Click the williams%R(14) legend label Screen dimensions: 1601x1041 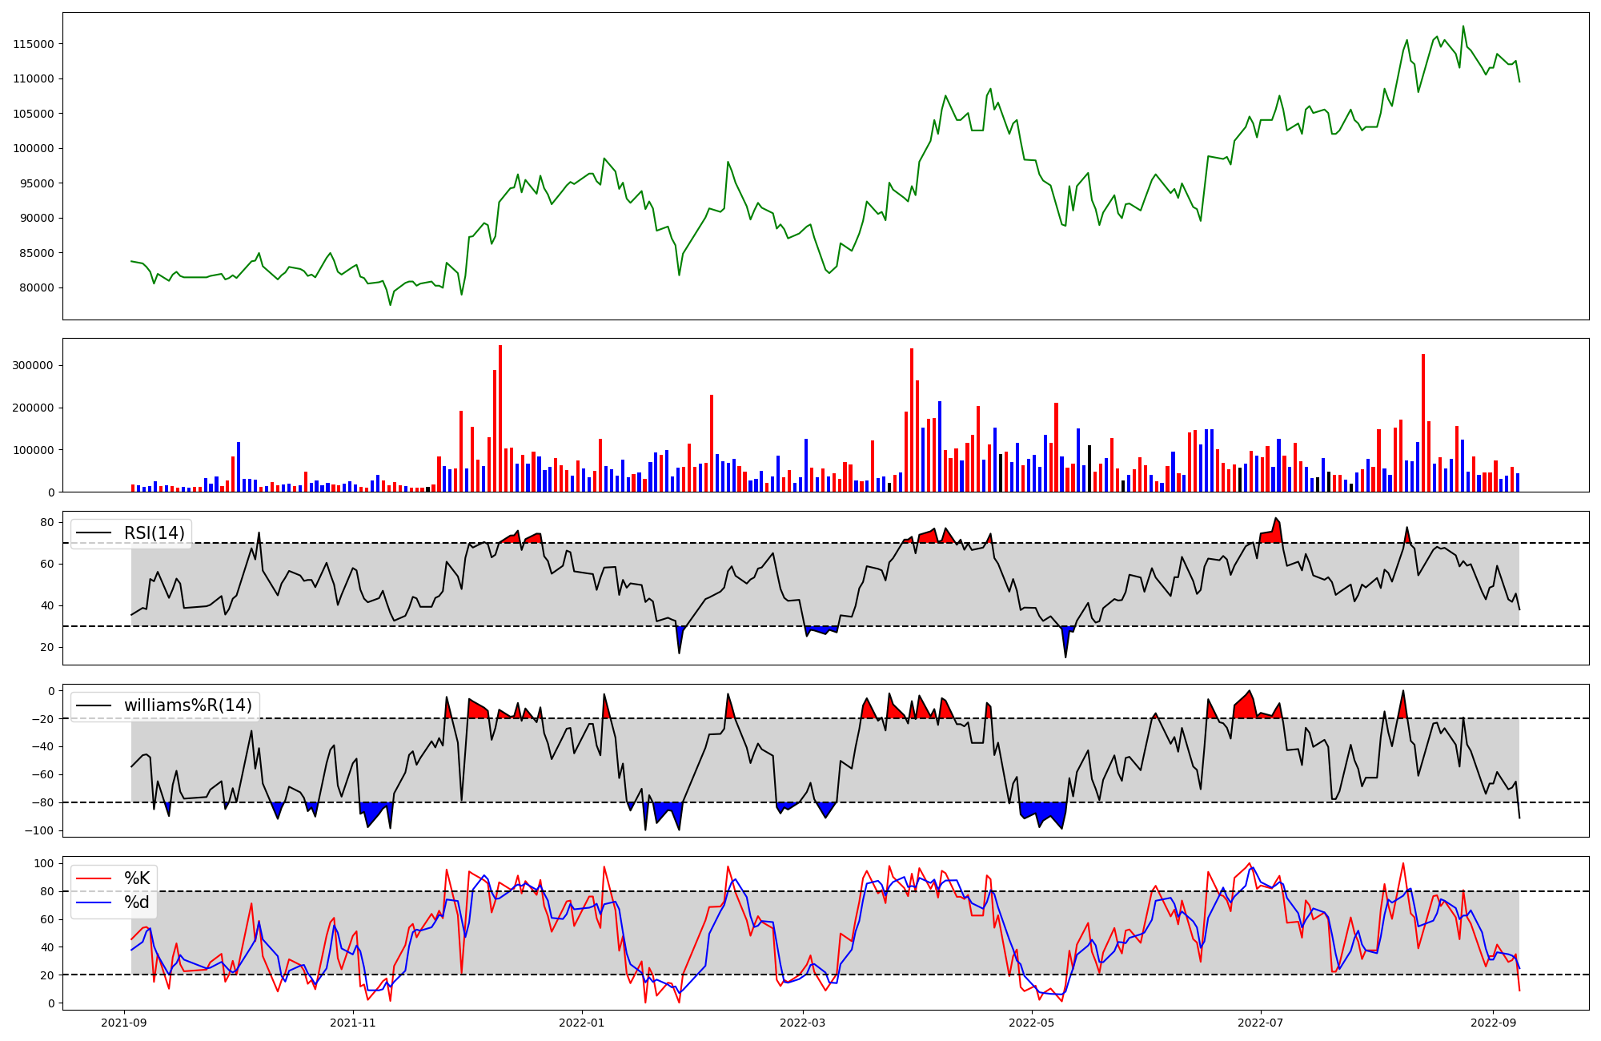187,705
